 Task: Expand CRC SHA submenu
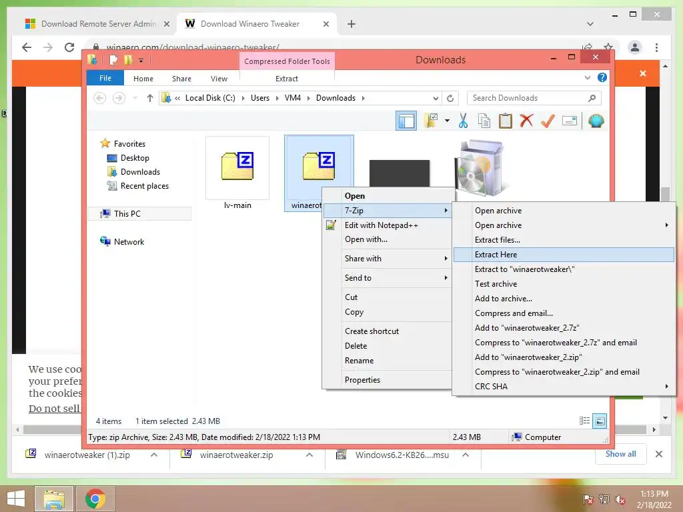tap(564, 386)
